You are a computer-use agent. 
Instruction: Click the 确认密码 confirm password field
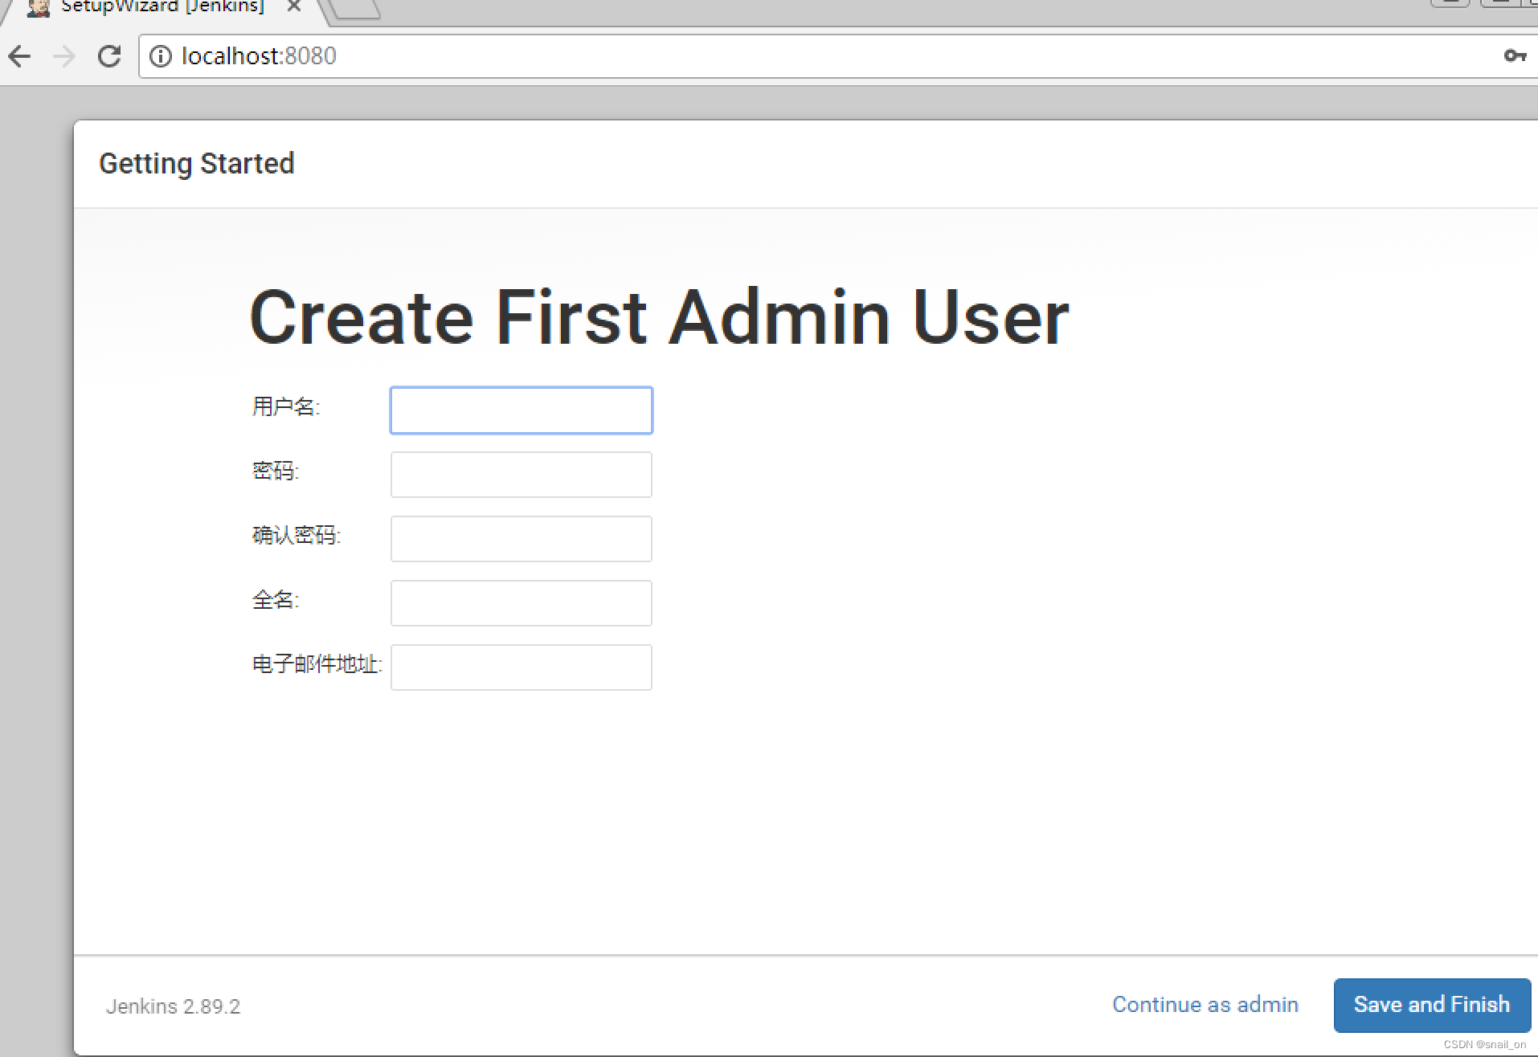pos(522,539)
